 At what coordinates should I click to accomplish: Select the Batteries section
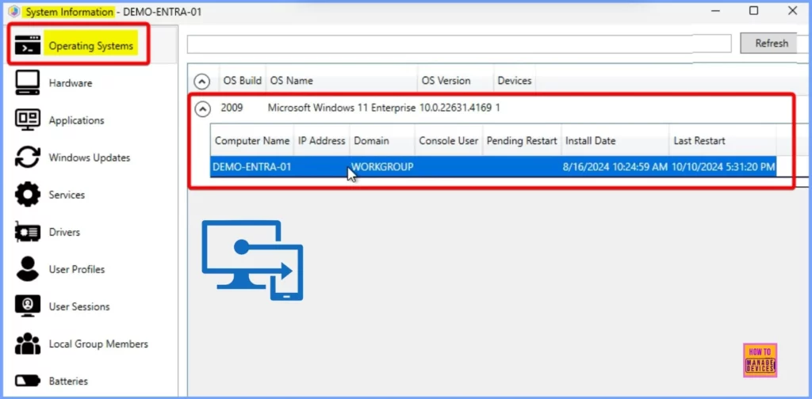68,381
